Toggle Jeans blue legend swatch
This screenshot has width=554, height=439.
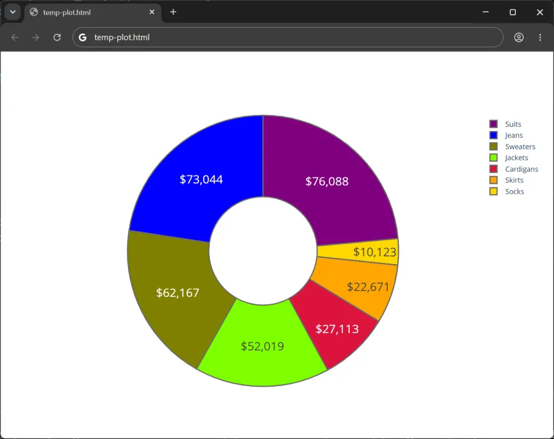point(493,135)
